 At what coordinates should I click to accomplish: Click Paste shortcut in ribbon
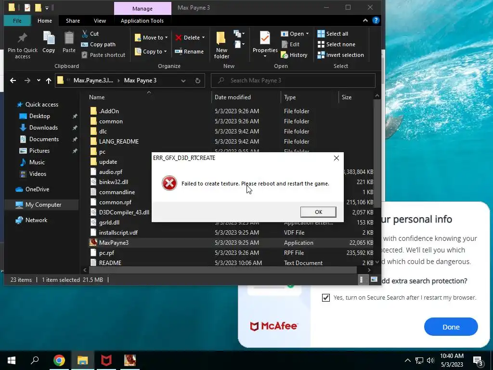pyautogui.click(x=103, y=55)
